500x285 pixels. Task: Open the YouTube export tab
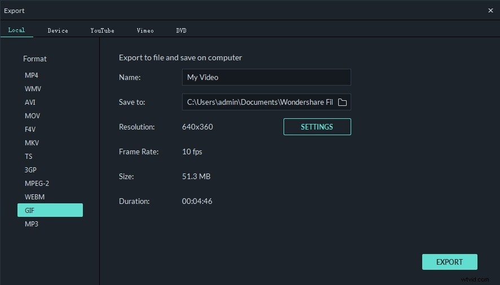[102, 30]
